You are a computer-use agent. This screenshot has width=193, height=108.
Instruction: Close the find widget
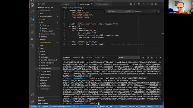tap(158, 11)
